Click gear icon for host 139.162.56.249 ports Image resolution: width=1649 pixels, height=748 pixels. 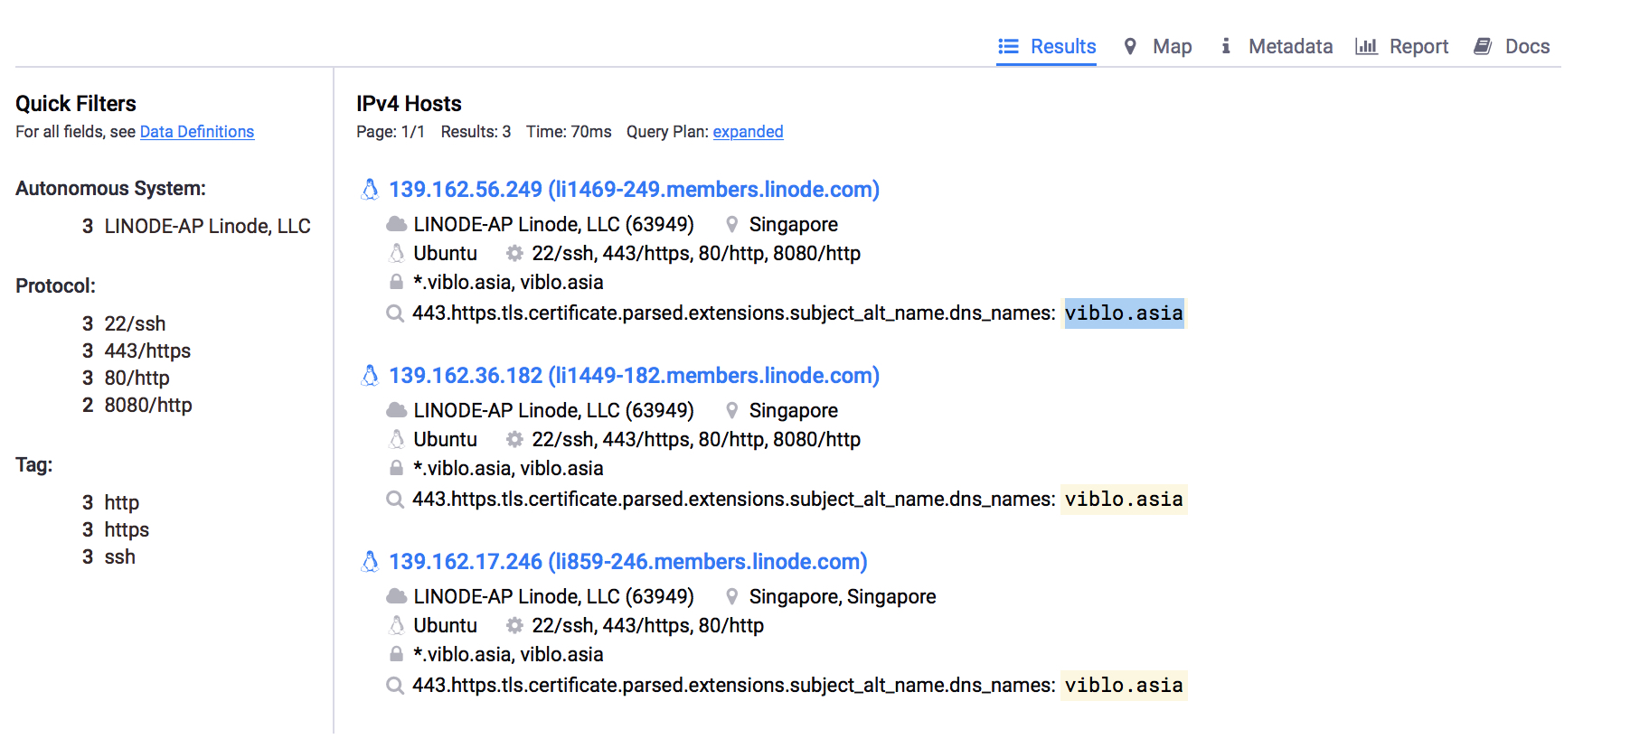[514, 253]
